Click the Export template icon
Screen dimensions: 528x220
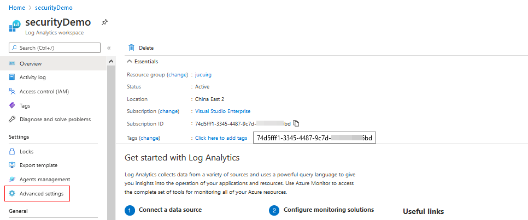point(12,165)
